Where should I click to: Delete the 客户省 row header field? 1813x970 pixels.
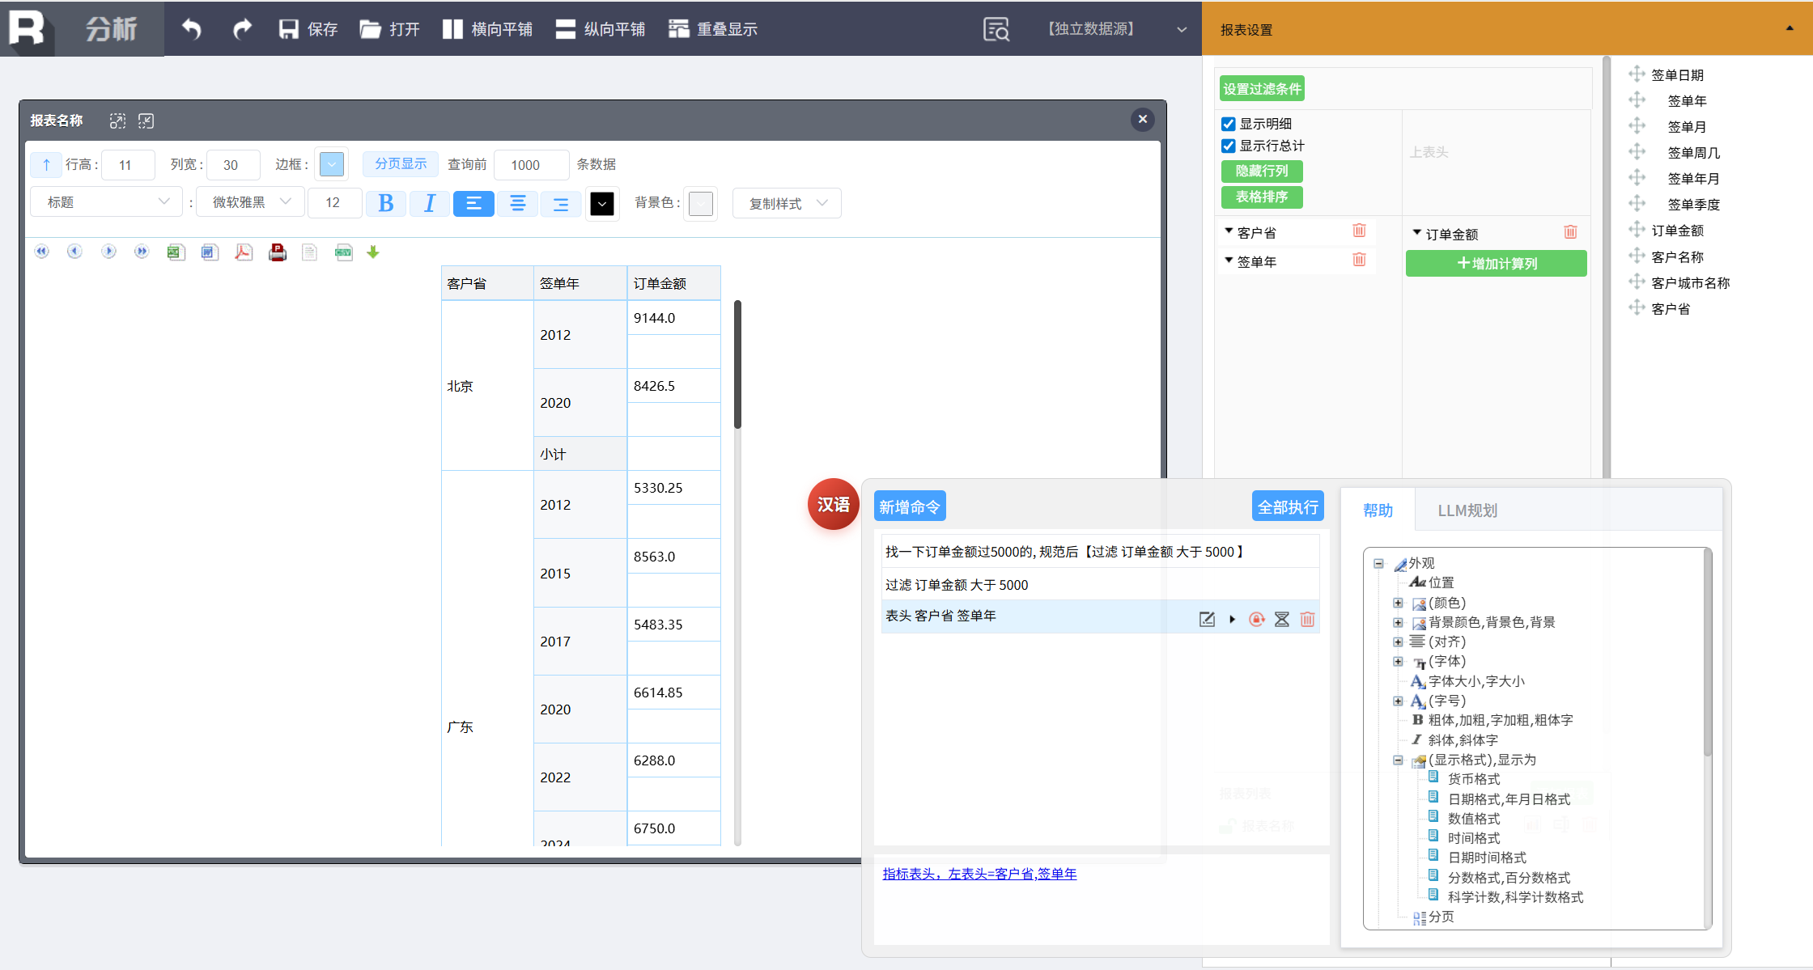1359,231
